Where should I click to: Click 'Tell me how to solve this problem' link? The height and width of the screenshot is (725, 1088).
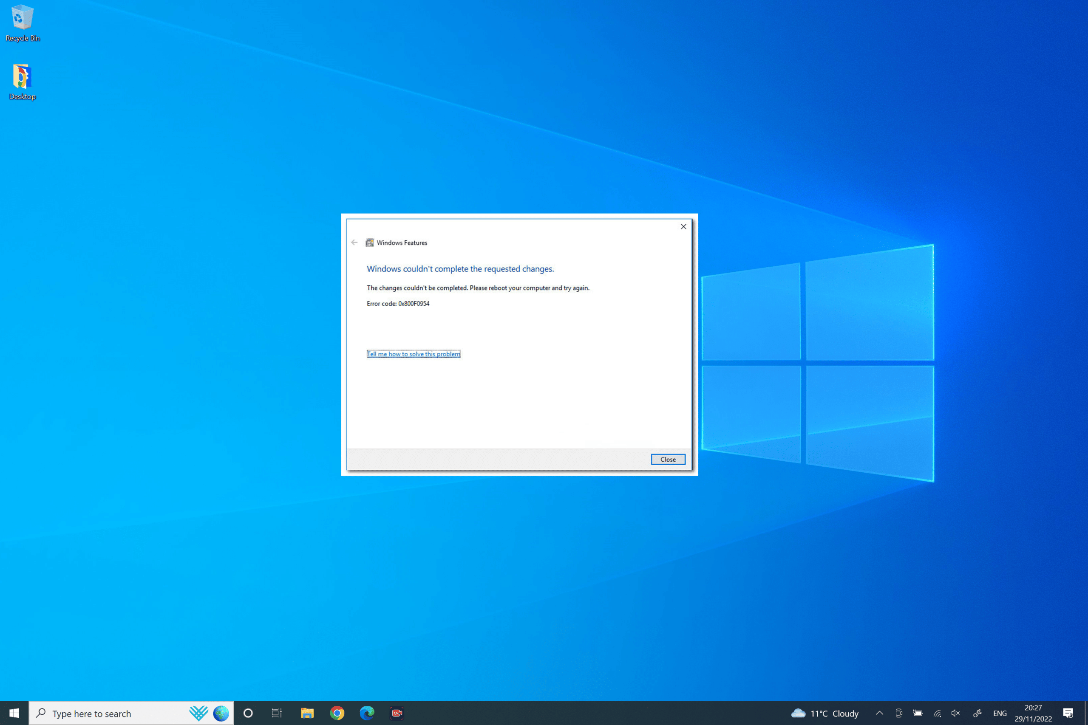coord(414,354)
